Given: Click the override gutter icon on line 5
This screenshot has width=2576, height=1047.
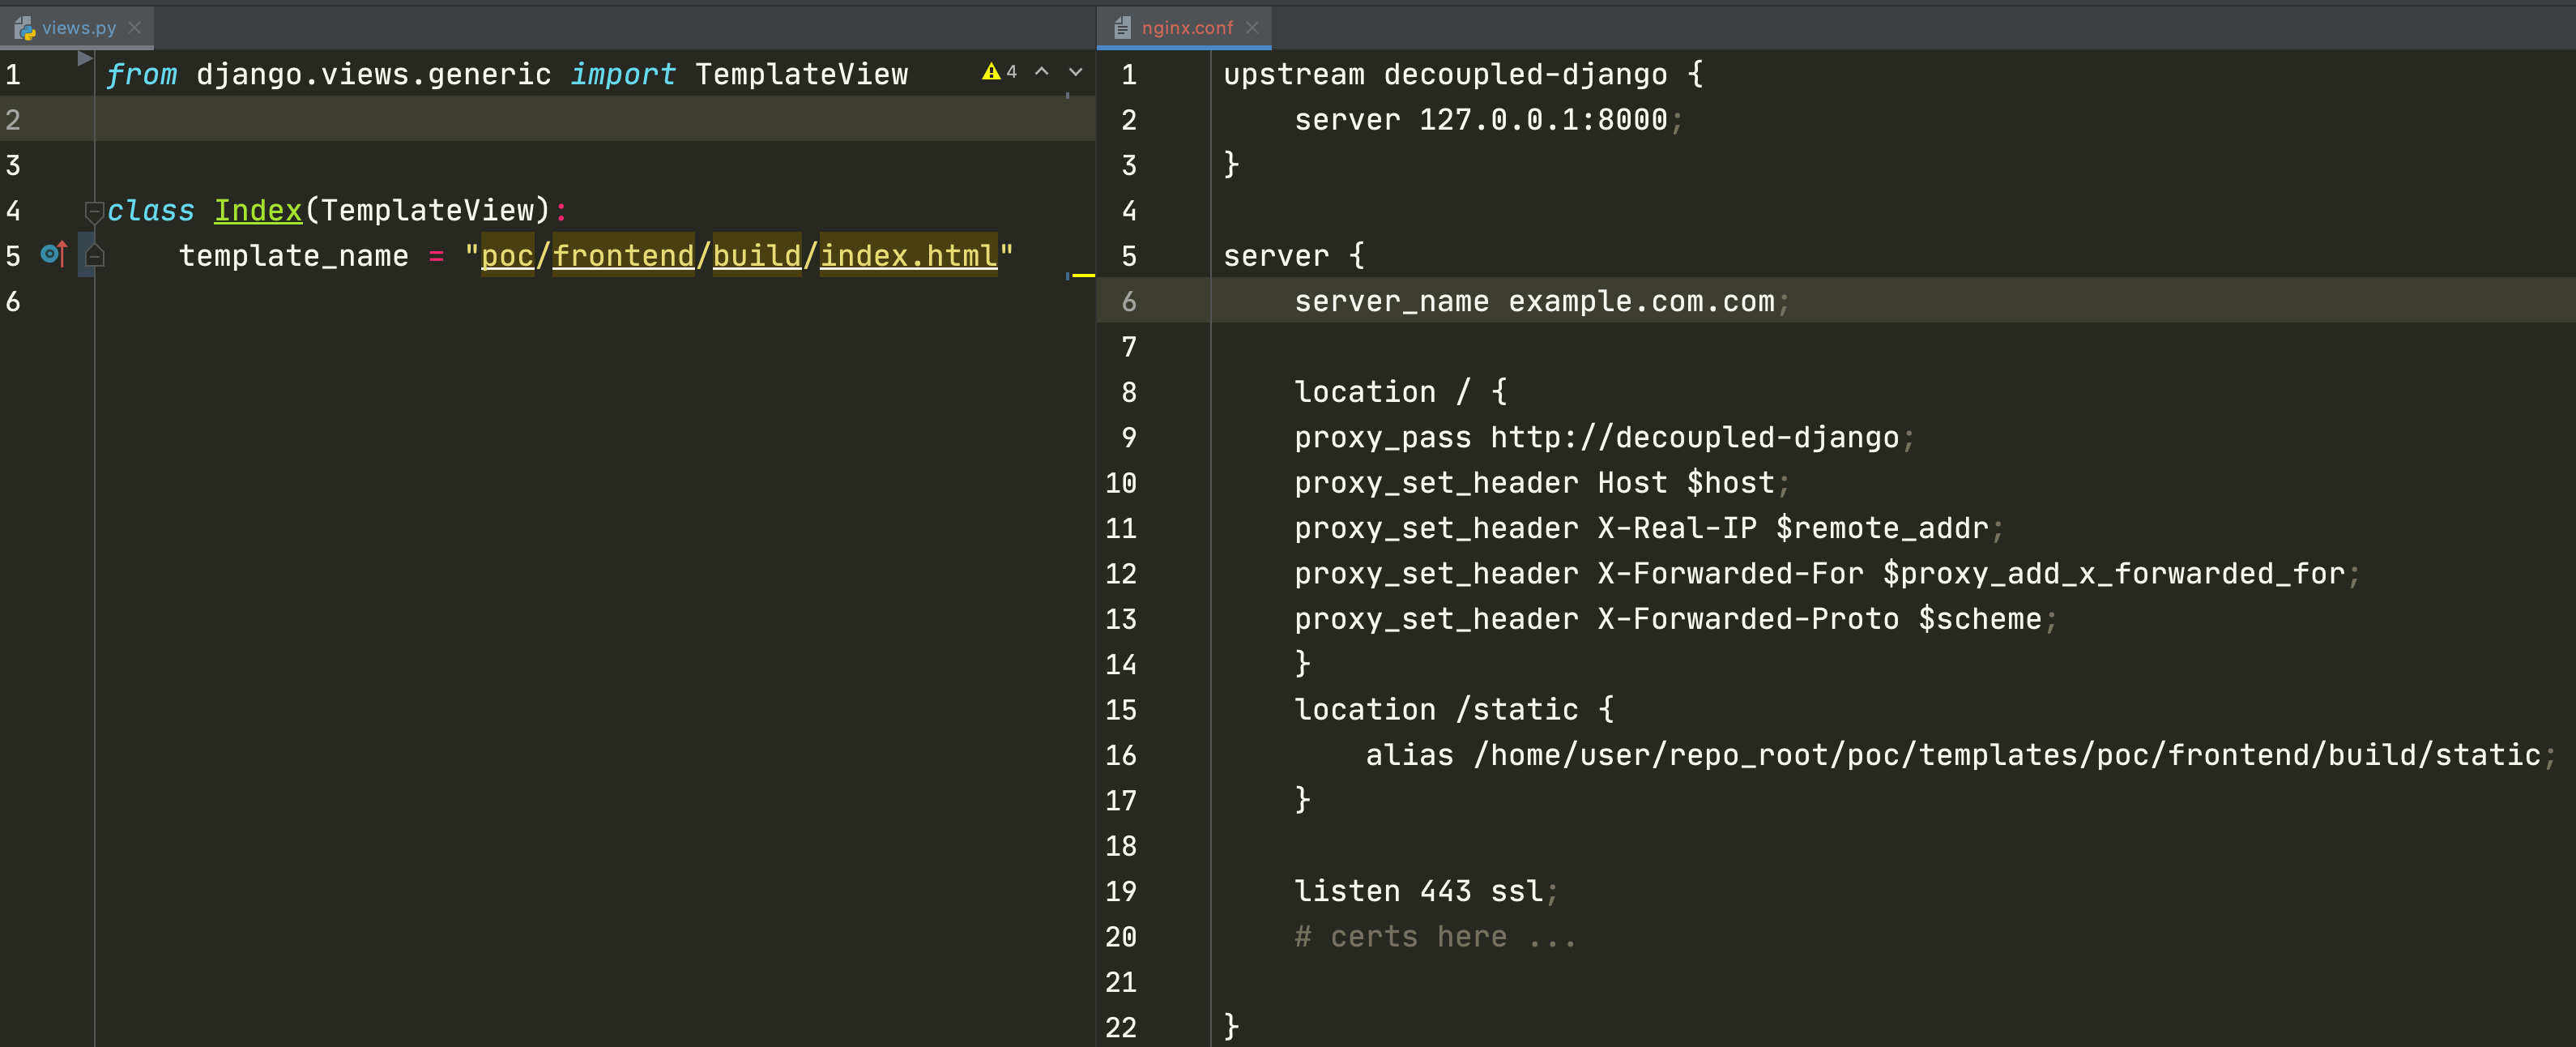Looking at the screenshot, I should pos(54,255).
